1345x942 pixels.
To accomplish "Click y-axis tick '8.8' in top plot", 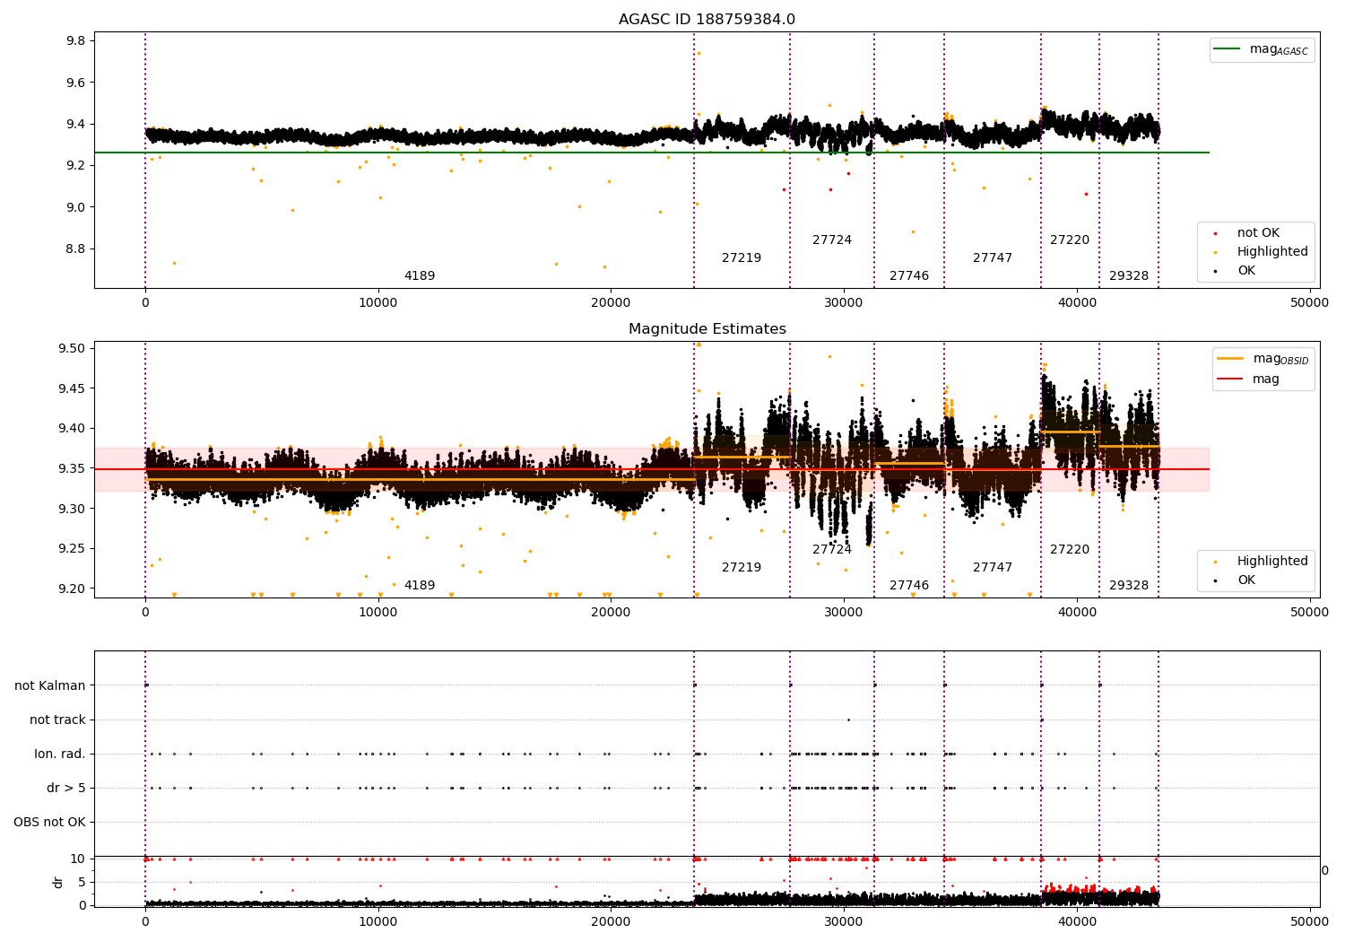I will tap(76, 249).
